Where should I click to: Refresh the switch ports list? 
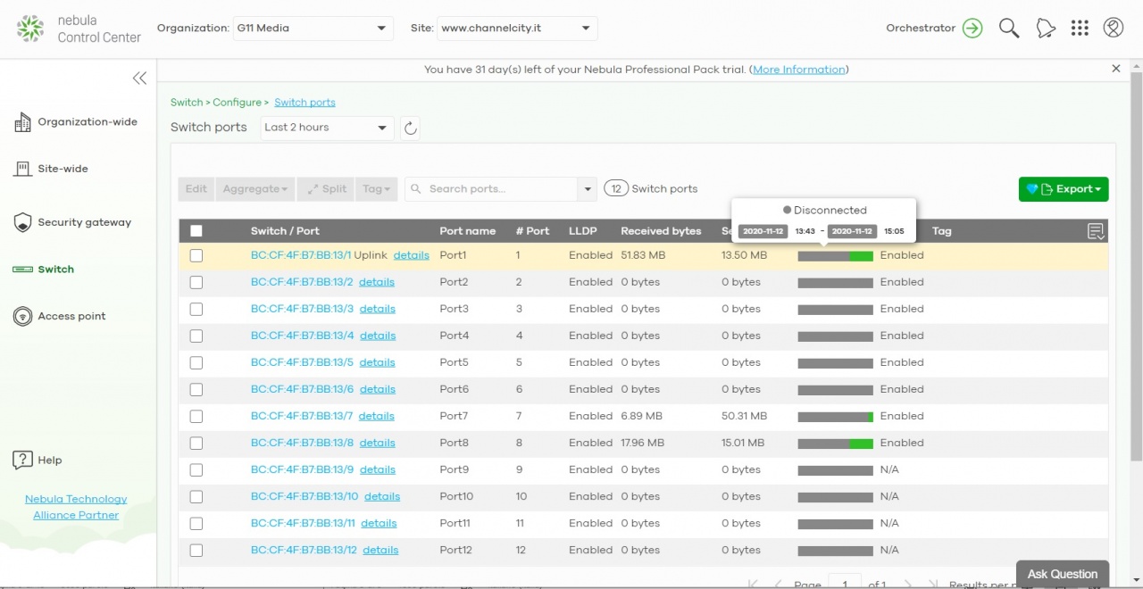411,129
